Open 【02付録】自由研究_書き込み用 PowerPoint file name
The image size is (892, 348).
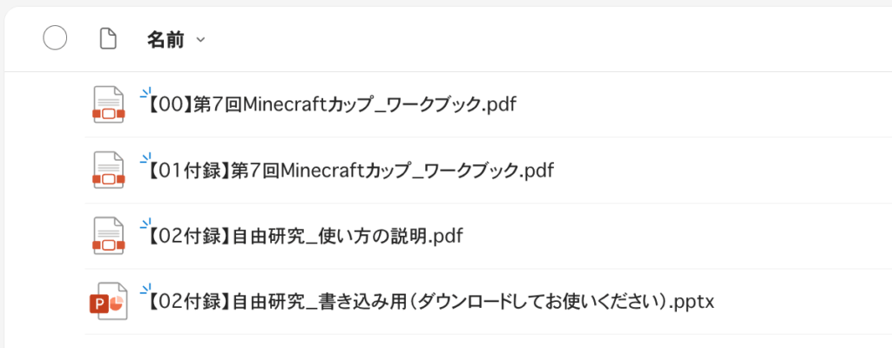[x=427, y=303]
